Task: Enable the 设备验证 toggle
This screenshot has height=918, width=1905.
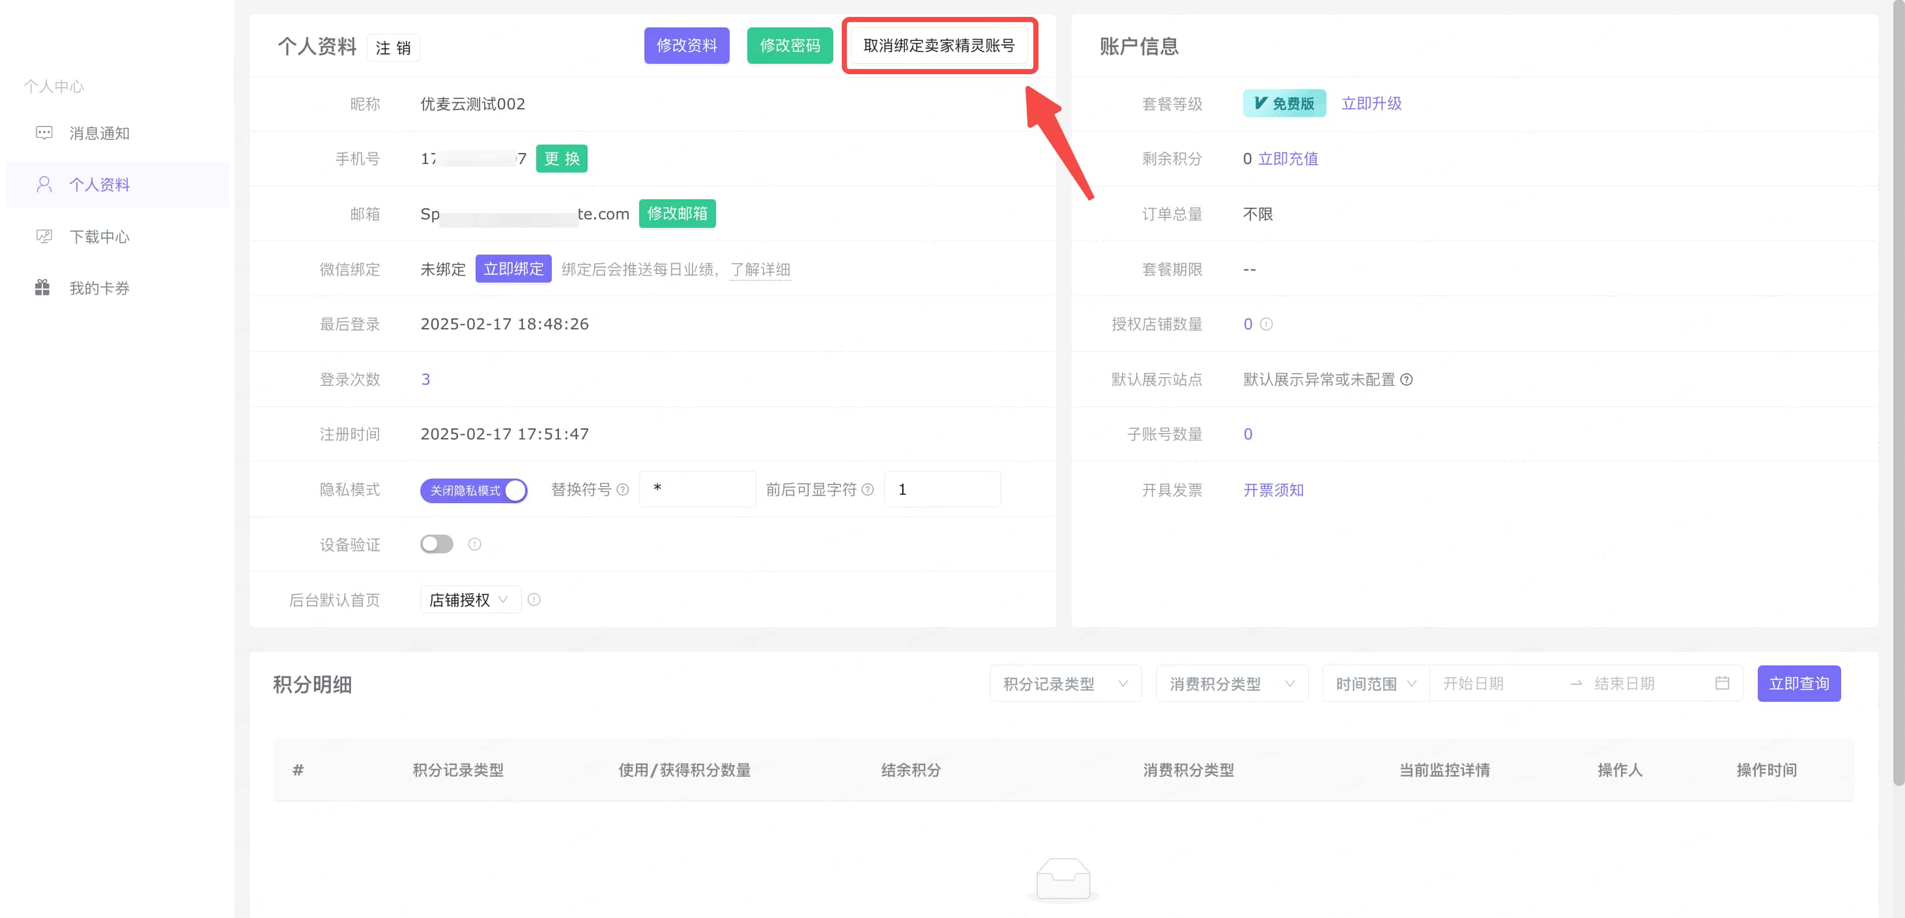Action: (437, 544)
